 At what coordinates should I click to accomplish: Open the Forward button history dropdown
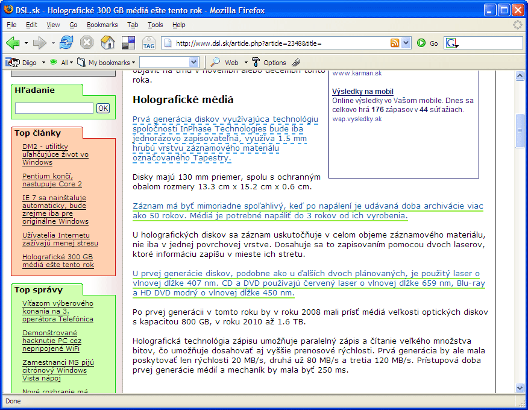pyautogui.click(x=53, y=43)
